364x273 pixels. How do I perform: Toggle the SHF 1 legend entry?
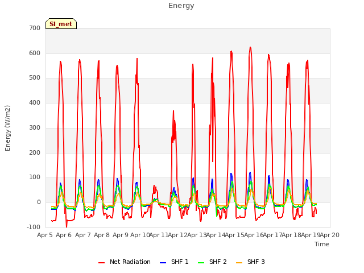point(174,262)
